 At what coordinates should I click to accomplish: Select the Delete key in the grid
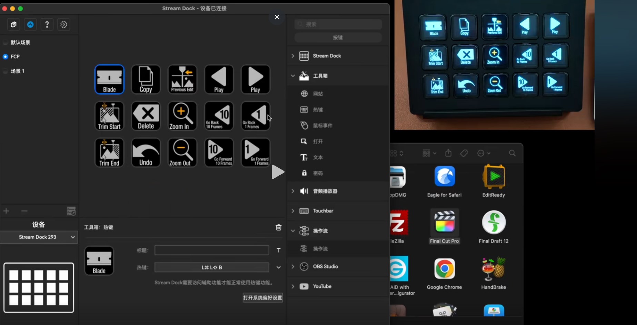[146, 116]
